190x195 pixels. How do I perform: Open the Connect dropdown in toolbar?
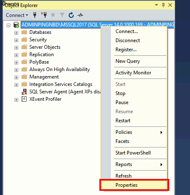tap(17, 15)
